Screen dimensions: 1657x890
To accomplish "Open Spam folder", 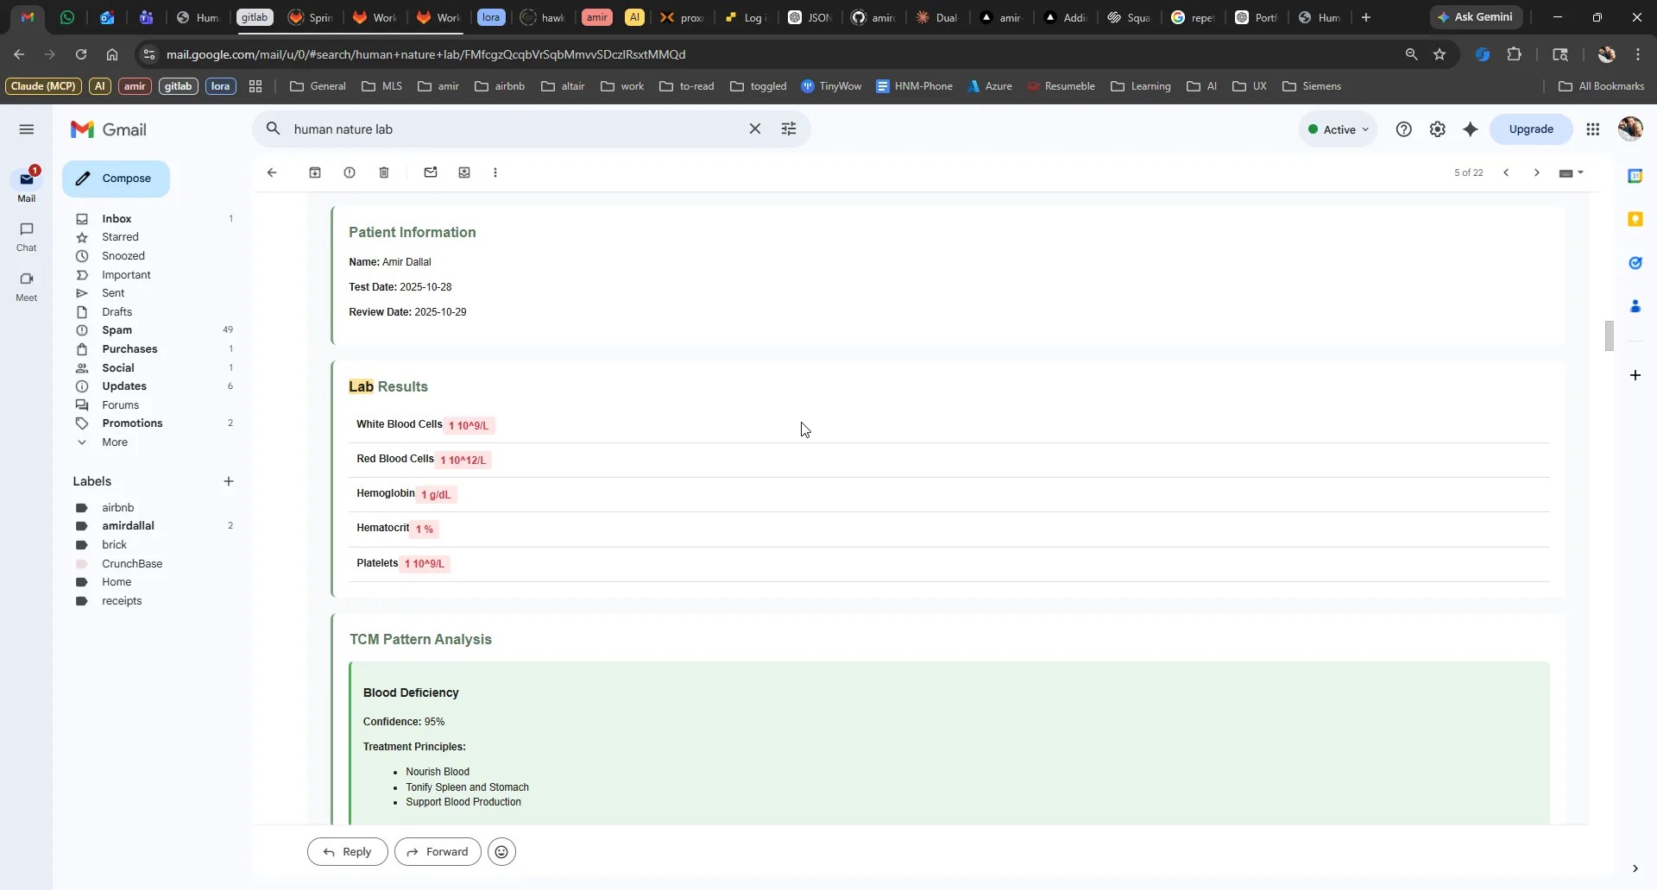I will (117, 330).
